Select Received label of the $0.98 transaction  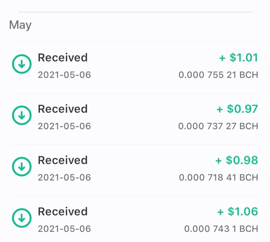tap(63, 160)
